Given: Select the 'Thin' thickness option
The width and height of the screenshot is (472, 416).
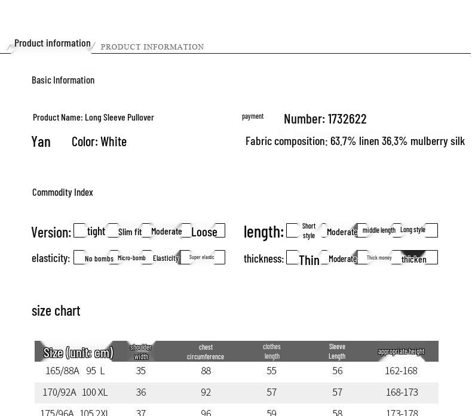Looking at the screenshot, I should tap(293, 258).
